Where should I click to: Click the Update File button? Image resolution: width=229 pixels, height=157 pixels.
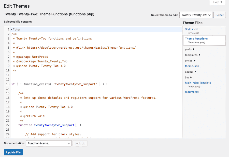point(13,152)
